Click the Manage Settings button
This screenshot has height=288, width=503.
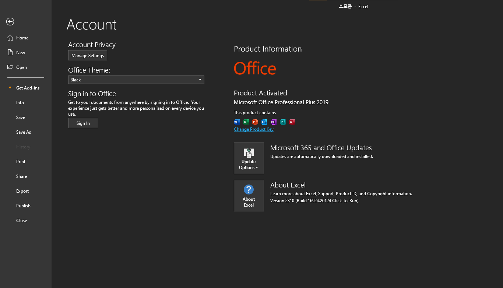tap(88, 56)
